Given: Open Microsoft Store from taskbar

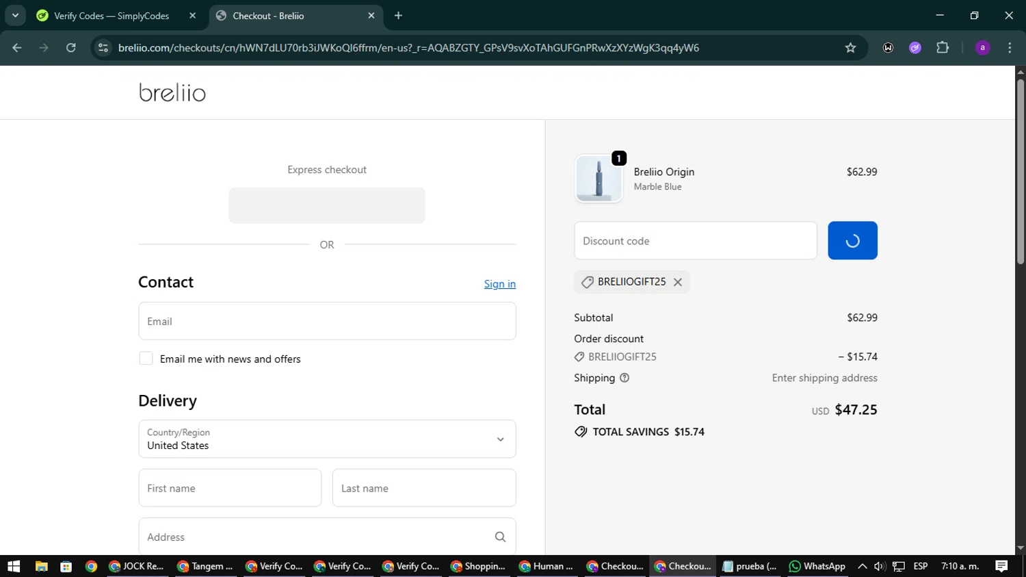Looking at the screenshot, I should (66, 566).
